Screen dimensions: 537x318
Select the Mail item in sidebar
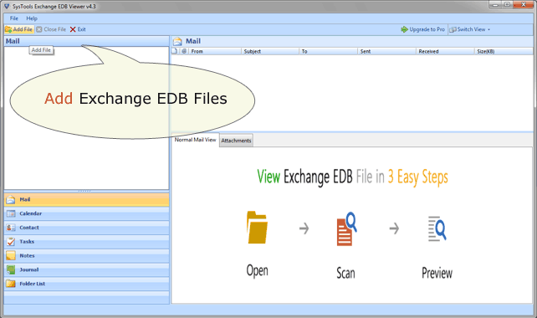87,199
